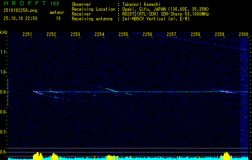252x160 pixels.
Task: Click the 2251 time marker
Action: click(x=27, y=35)
